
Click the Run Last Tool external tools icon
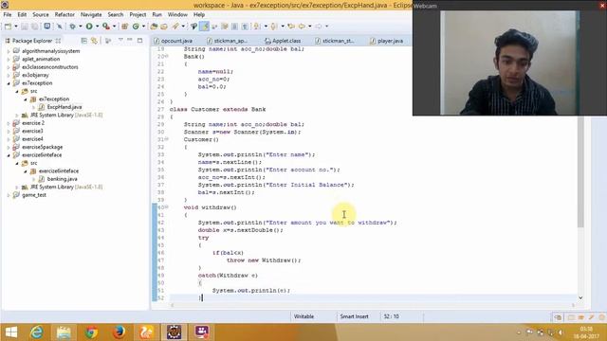click(x=105, y=27)
